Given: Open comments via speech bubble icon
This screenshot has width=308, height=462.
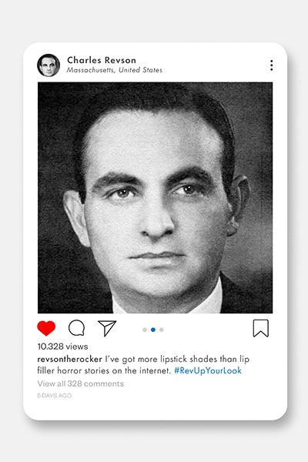Looking at the screenshot, I should coord(77,328).
